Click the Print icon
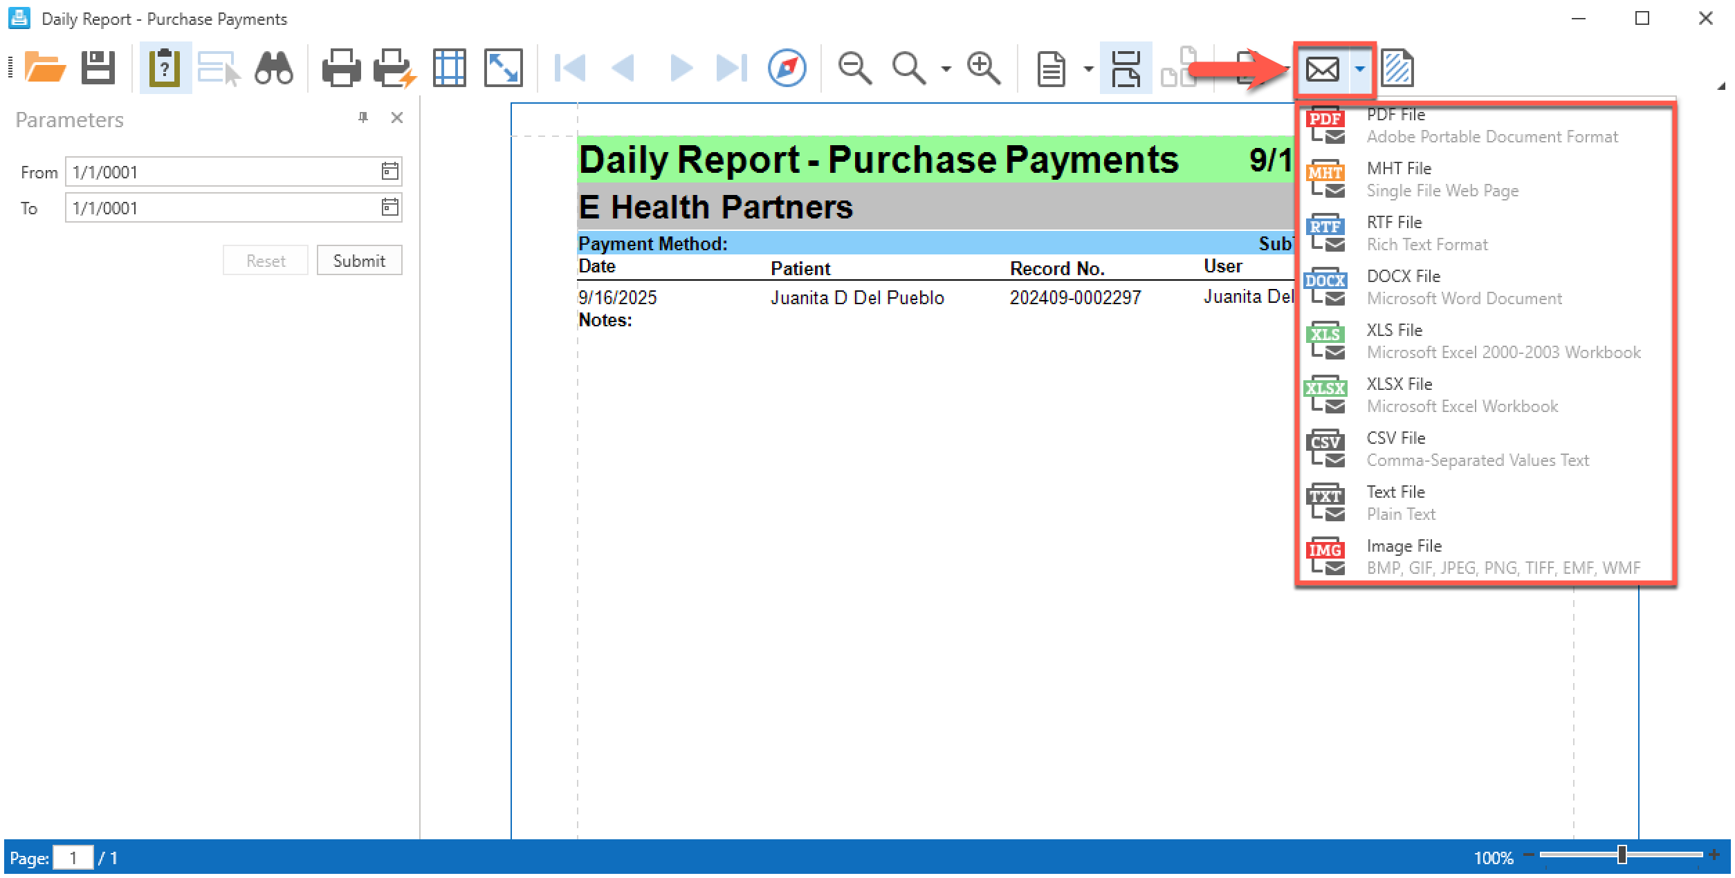This screenshot has width=1735, height=878. (x=340, y=68)
